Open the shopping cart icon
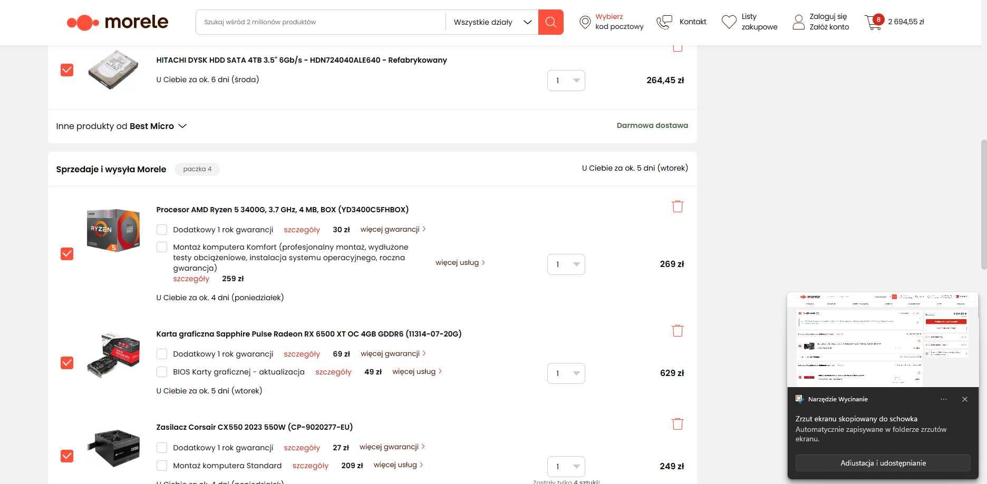987x484 pixels. coord(873,23)
